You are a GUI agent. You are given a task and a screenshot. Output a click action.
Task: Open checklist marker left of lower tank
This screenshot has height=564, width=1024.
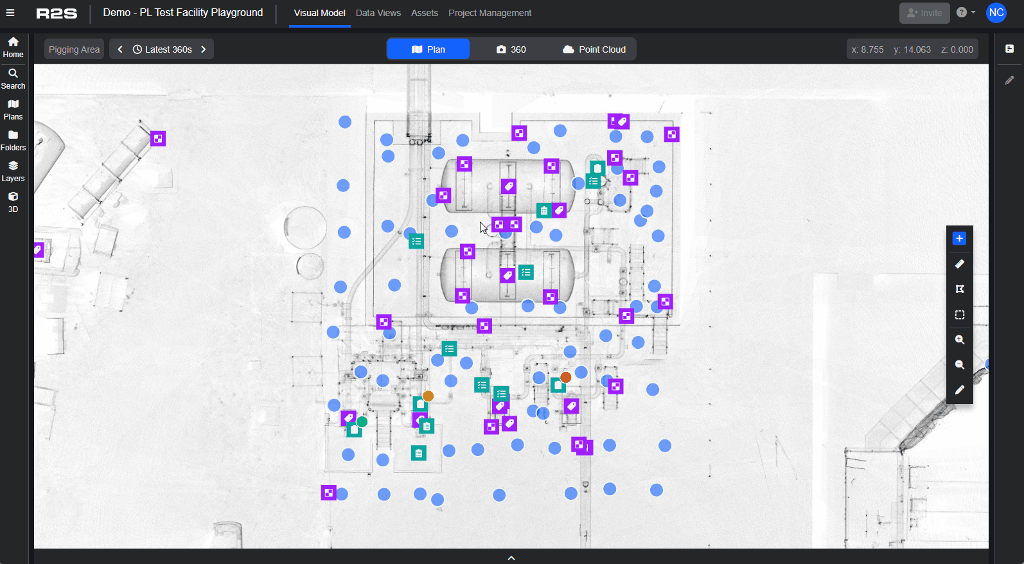[416, 242]
